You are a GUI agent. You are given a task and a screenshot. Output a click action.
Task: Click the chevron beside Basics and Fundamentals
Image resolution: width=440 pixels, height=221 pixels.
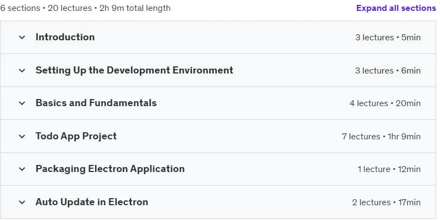point(22,103)
